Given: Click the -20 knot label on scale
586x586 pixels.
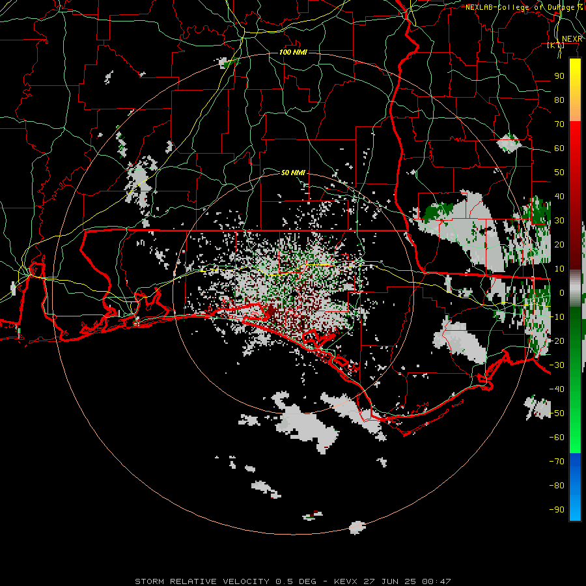Looking at the screenshot, I should [x=557, y=341].
